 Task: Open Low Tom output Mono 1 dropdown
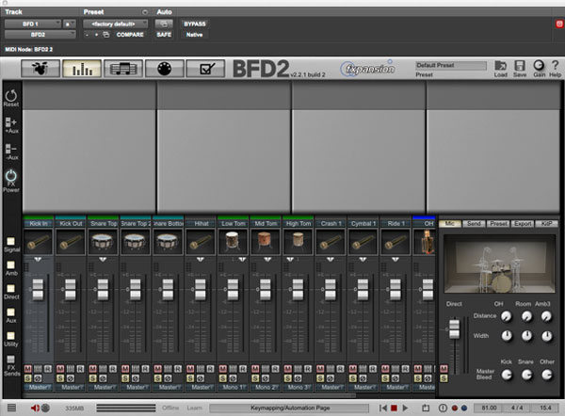coord(233,388)
